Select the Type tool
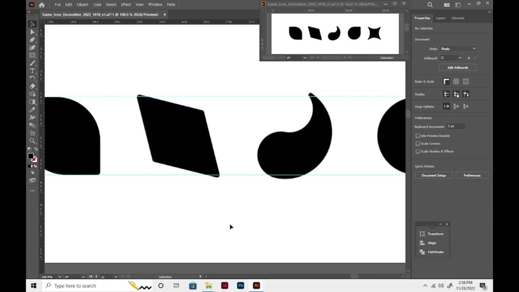 32,71
